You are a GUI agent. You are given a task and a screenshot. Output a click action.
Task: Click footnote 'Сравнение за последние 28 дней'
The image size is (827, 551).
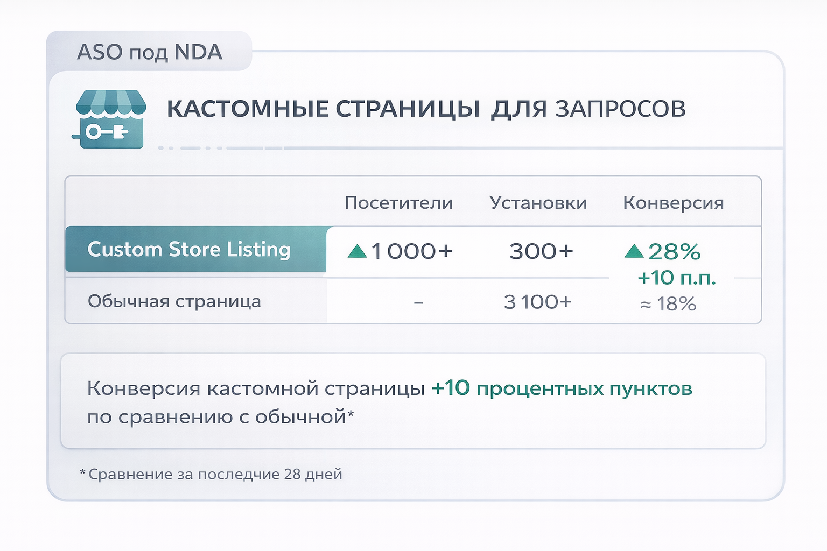click(215, 474)
